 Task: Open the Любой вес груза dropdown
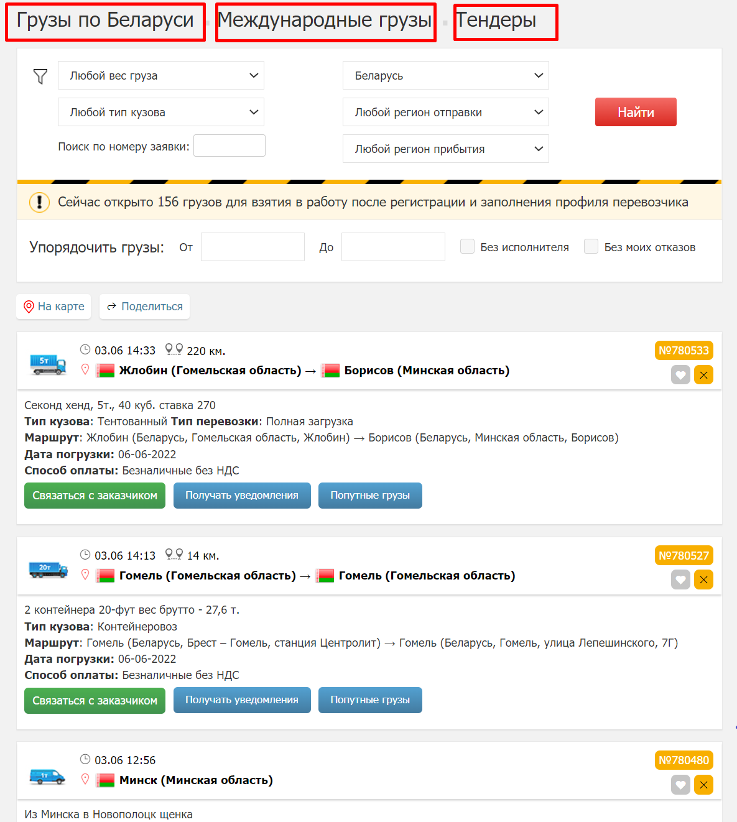[x=160, y=76]
